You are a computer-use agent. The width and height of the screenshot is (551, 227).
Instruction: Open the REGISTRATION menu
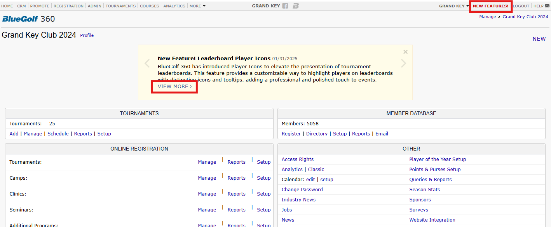pyautogui.click(x=68, y=6)
